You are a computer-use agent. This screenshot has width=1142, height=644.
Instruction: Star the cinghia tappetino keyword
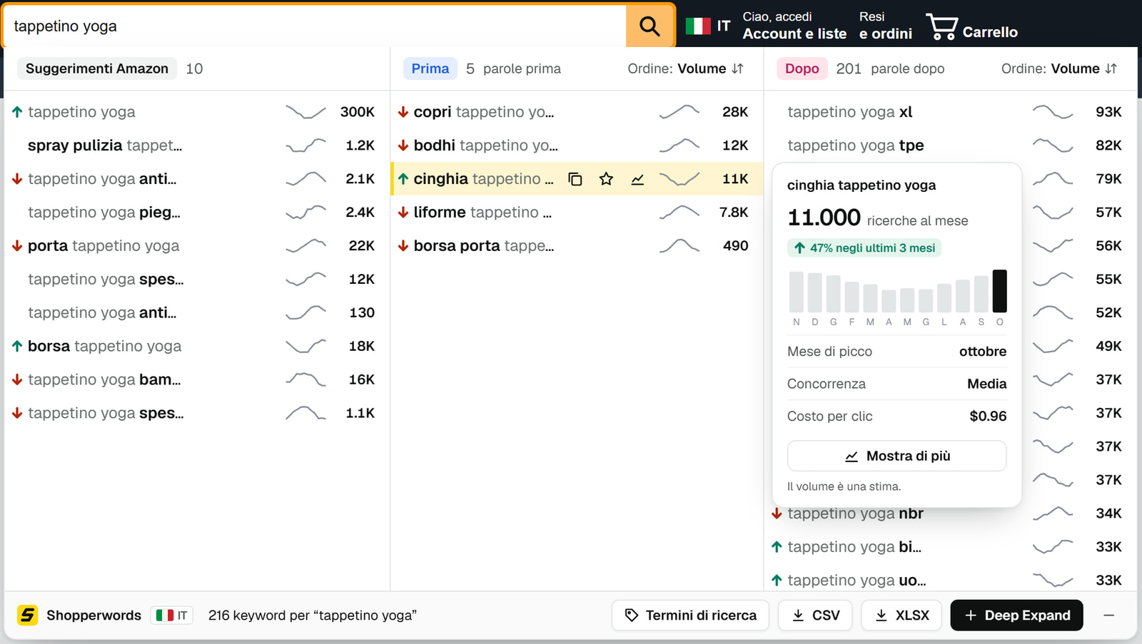(606, 179)
